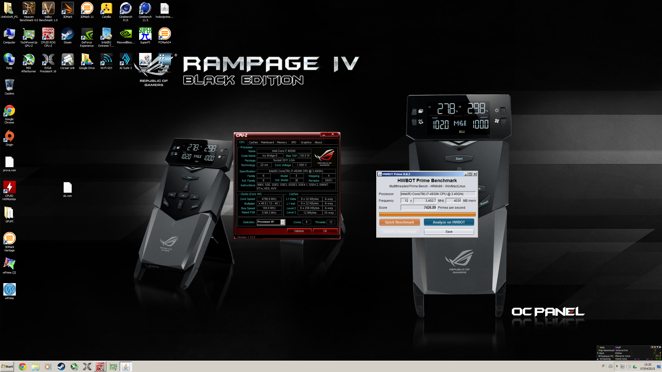The image size is (662, 372).
Task: Click the MB mem field showing 4035
Action: click(x=454, y=200)
